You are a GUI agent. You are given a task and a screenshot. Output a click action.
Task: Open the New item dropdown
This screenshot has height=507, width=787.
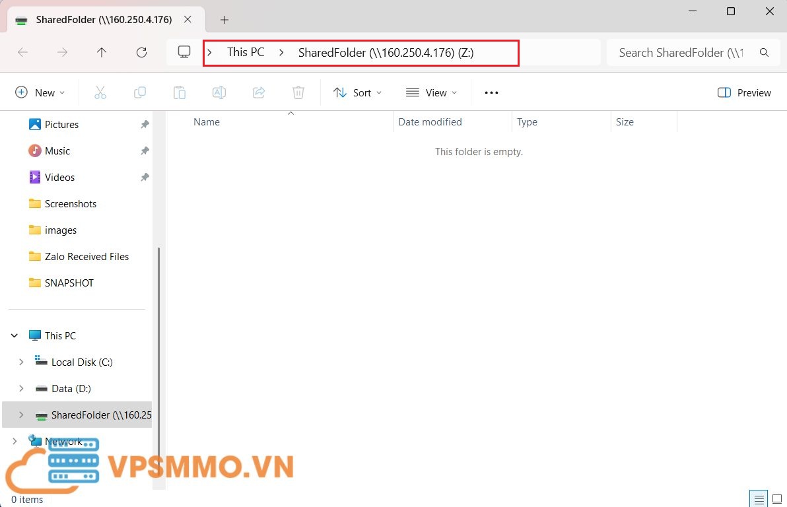click(x=40, y=93)
